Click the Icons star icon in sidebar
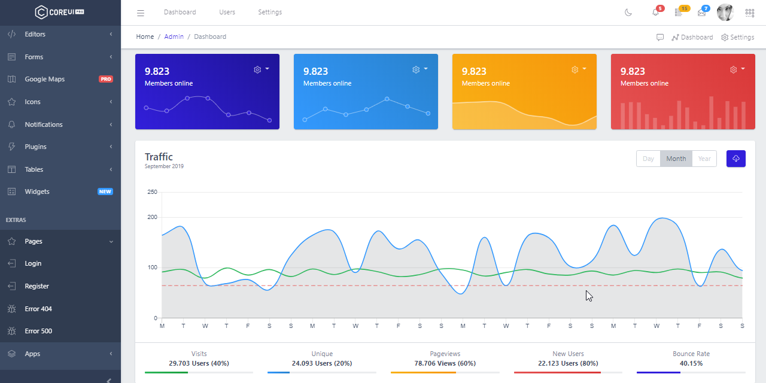766x383 pixels. [x=11, y=102]
